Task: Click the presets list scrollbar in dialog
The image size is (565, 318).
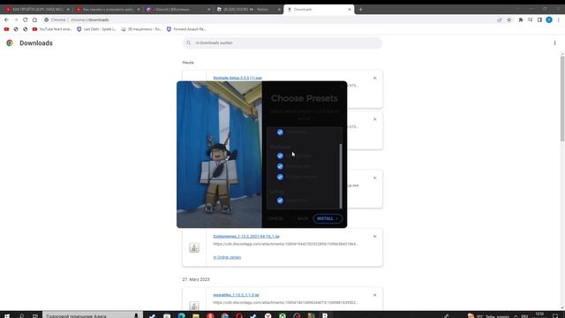Action: (341, 176)
